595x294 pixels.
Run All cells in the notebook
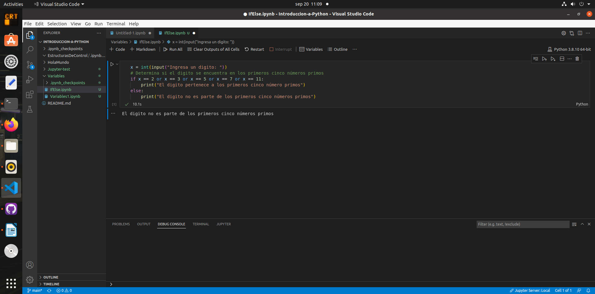point(173,49)
